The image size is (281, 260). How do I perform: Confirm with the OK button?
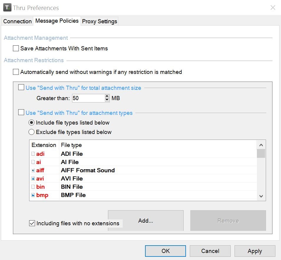(165, 251)
